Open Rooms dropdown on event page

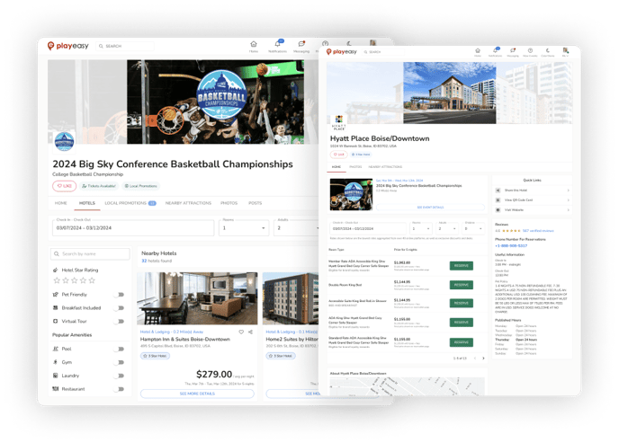click(x=244, y=228)
